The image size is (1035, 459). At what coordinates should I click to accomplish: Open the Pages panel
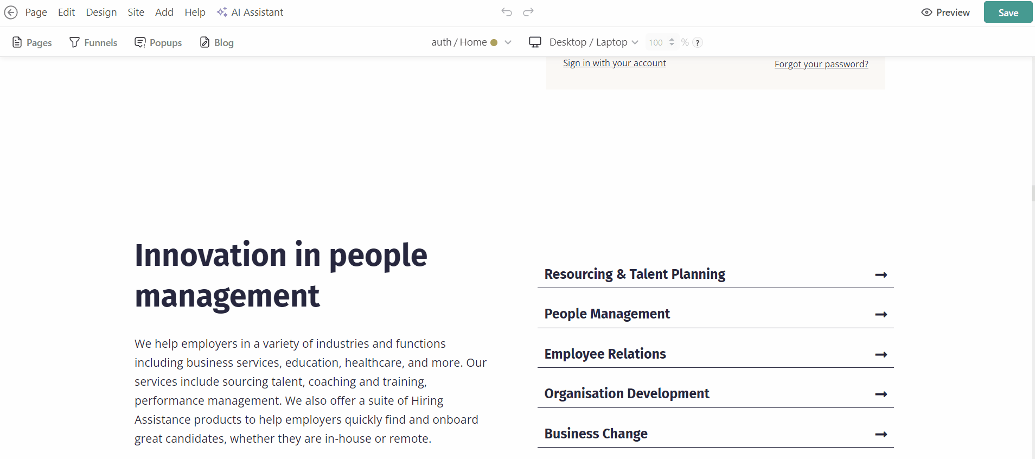tap(32, 42)
